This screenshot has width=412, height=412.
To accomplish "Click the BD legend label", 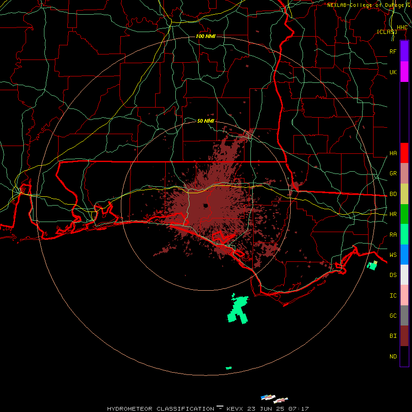I will click(x=393, y=194).
